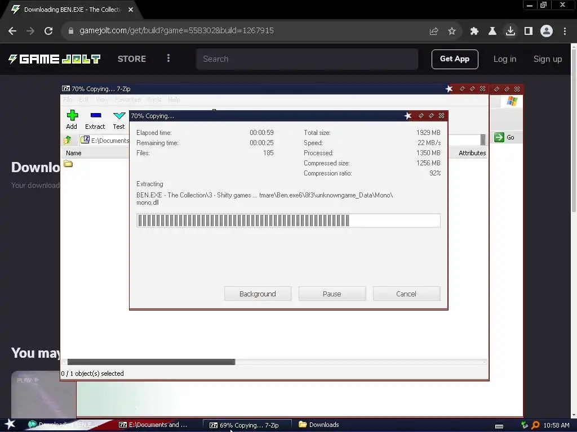Click the keyboard tray icon
The image size is (577, 432).
pos(499,426)
